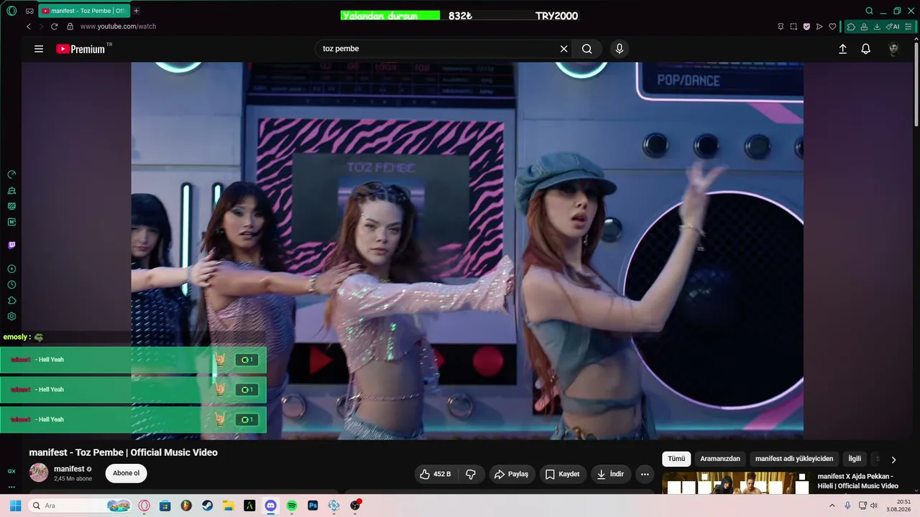Pin the tab with the pinboard icon
Image resolution: width=920 pixels, height=517 pixels.
(781, 27)
